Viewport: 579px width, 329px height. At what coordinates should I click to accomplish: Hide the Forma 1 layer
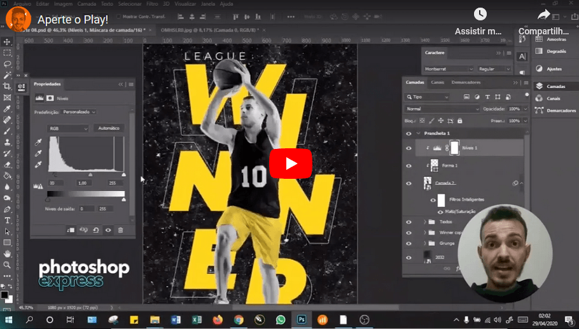coord(408,166)
